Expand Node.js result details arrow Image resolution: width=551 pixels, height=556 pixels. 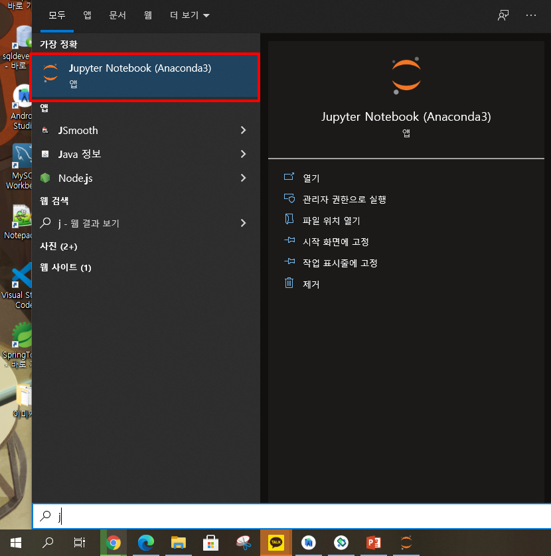coord(244,178)
